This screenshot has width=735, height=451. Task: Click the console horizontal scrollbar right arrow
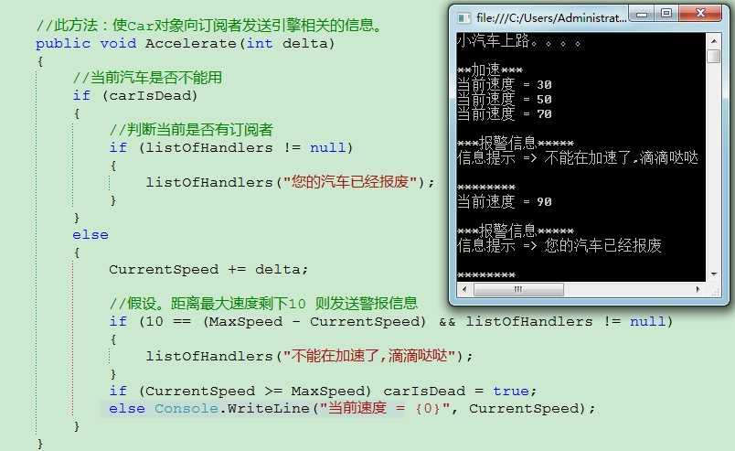[x=698, y=289]
